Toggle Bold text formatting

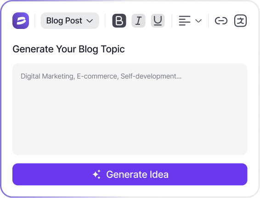(x=119, y=21)
